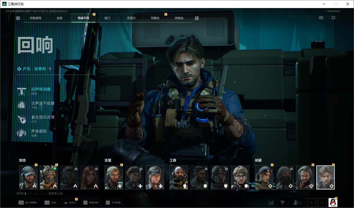Screen dimensions: 354x208
Task: Click the 自定义 customize button
Action: click(x=70, y=202)
